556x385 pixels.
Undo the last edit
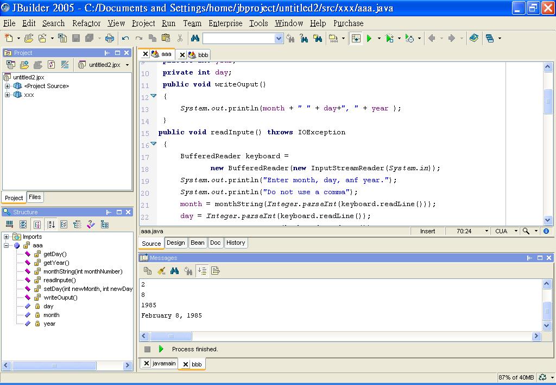point(125,38)
